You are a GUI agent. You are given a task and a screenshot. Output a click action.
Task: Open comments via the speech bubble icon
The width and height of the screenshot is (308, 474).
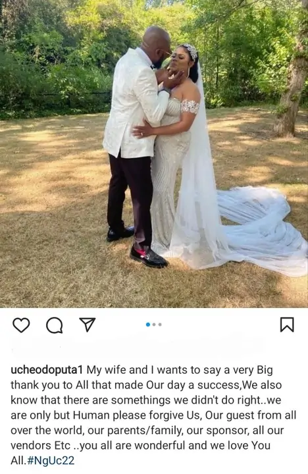coord(55,325)
